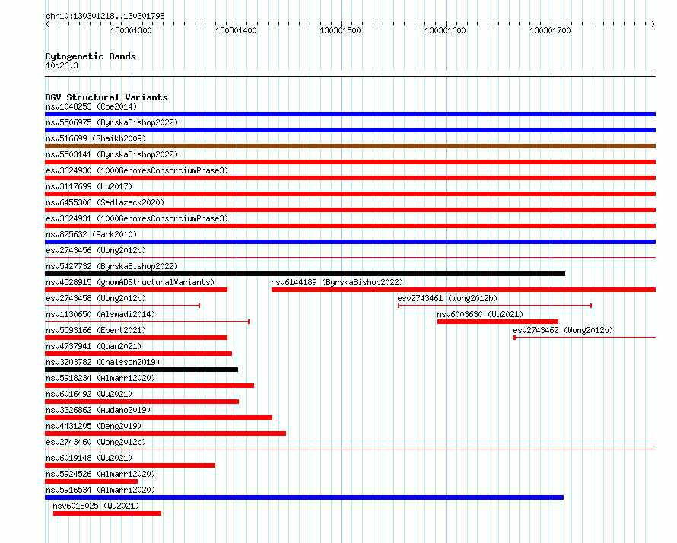Select nsv4431205 (Deng2019) label
This screenshot has height=543, width=677.
(94, 426)
